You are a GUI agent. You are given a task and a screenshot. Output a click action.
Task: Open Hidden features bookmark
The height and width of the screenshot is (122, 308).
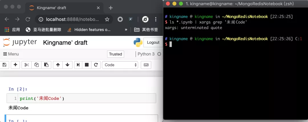89,30
